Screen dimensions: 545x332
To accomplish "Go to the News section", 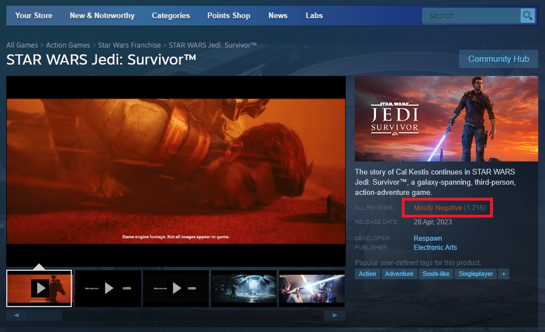I will (x=277, y=16).
